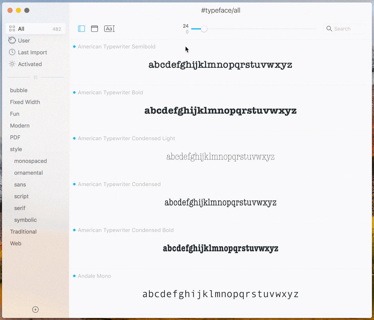Screen dimensions: 374x320
Task: Click the #typeface/all window title
Action: tap(221, 10)
